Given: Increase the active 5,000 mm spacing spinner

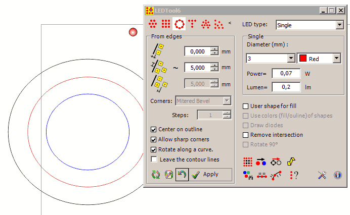Looking at the screenshot, I should pos(214,66).
